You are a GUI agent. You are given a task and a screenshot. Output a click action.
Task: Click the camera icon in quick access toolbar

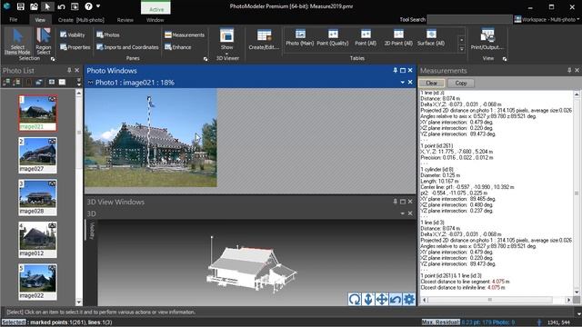click(x=34, y=6)
